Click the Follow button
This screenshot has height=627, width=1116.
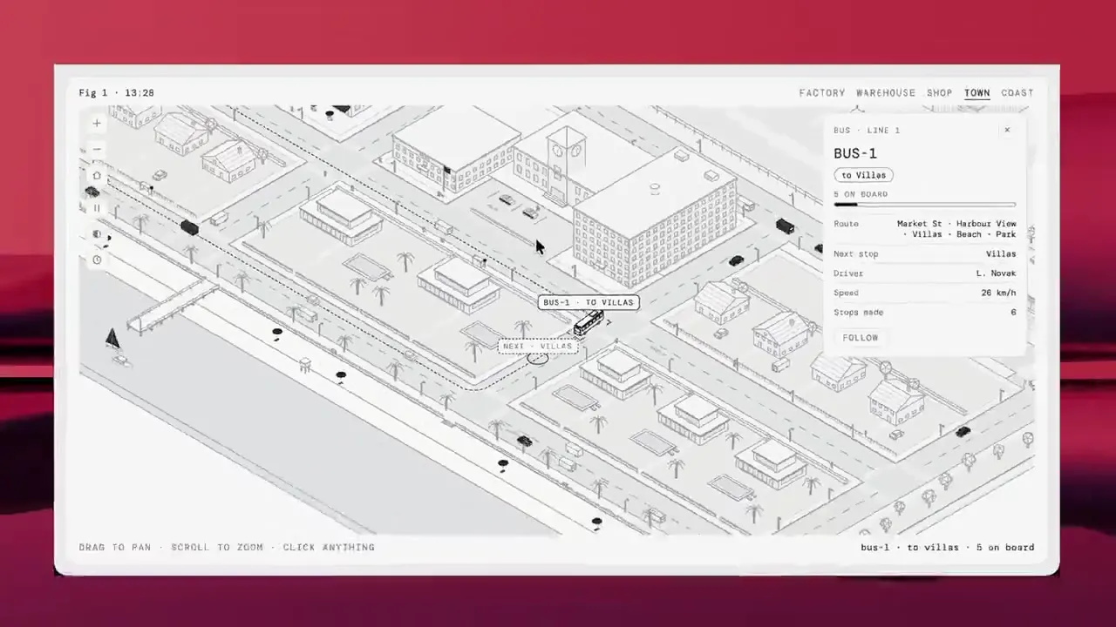pos(861,338)
